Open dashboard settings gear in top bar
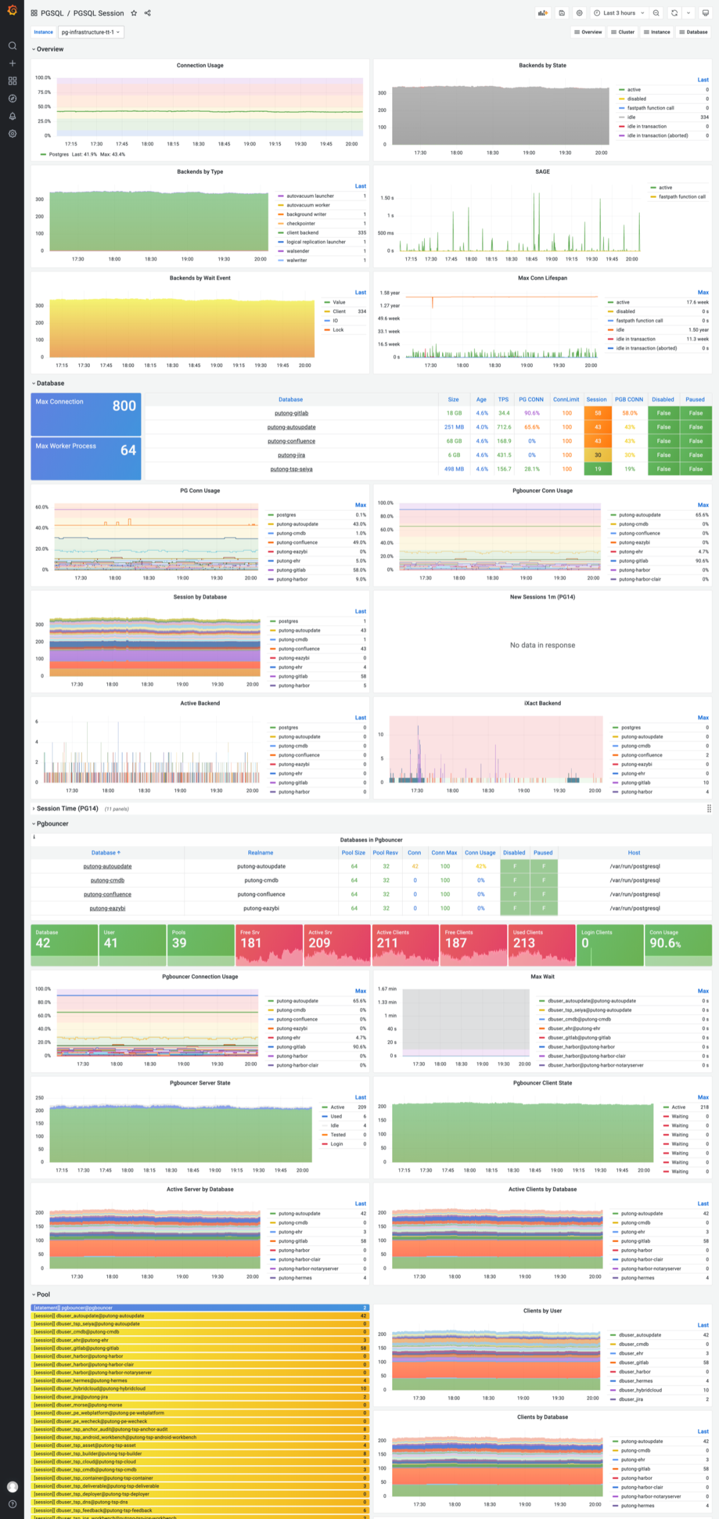The height and width of the screenshot is (1519, 719). (579, 13)
